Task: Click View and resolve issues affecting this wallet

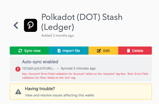Action: click(x=59, y=95)
